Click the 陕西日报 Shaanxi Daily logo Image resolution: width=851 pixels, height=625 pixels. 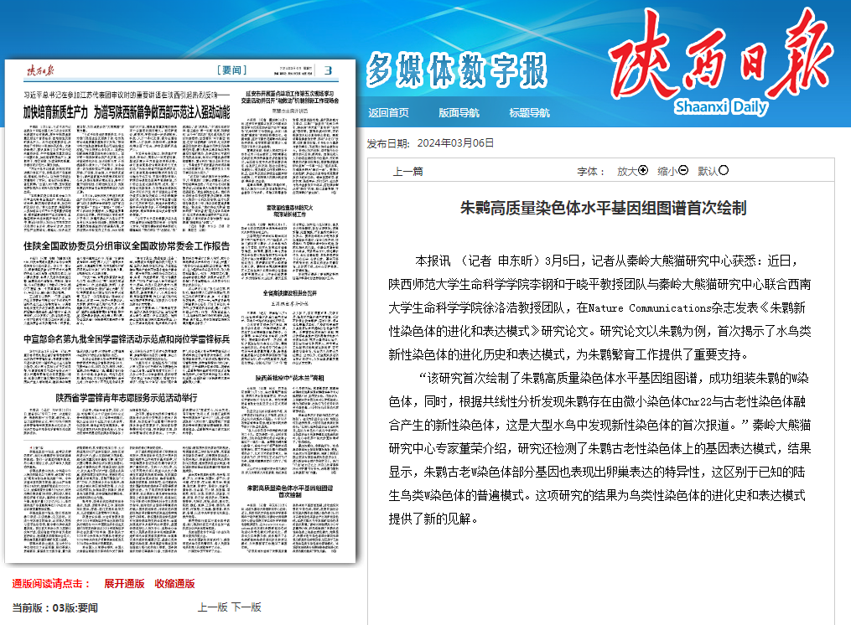click(x=721, y=61)
